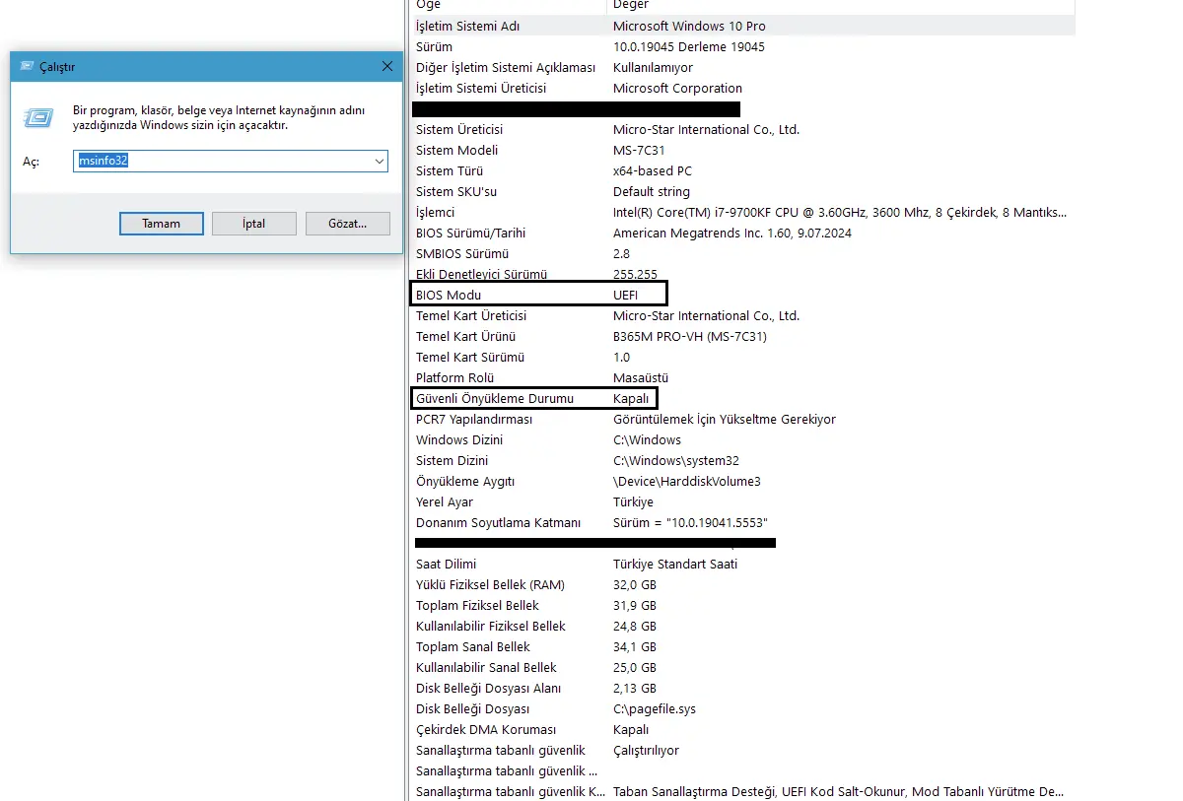The image size is (1183, 801).
Task: Close the Çalıştır dialog
Action: 386,66
